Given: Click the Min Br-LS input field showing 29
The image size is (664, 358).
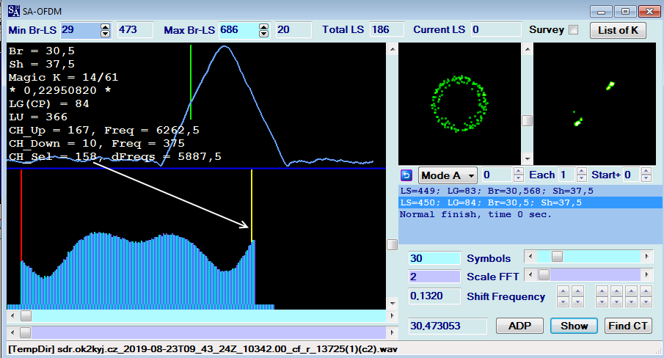Looking at the screenshot, I should pyautogui.click(x=81, y=30).
